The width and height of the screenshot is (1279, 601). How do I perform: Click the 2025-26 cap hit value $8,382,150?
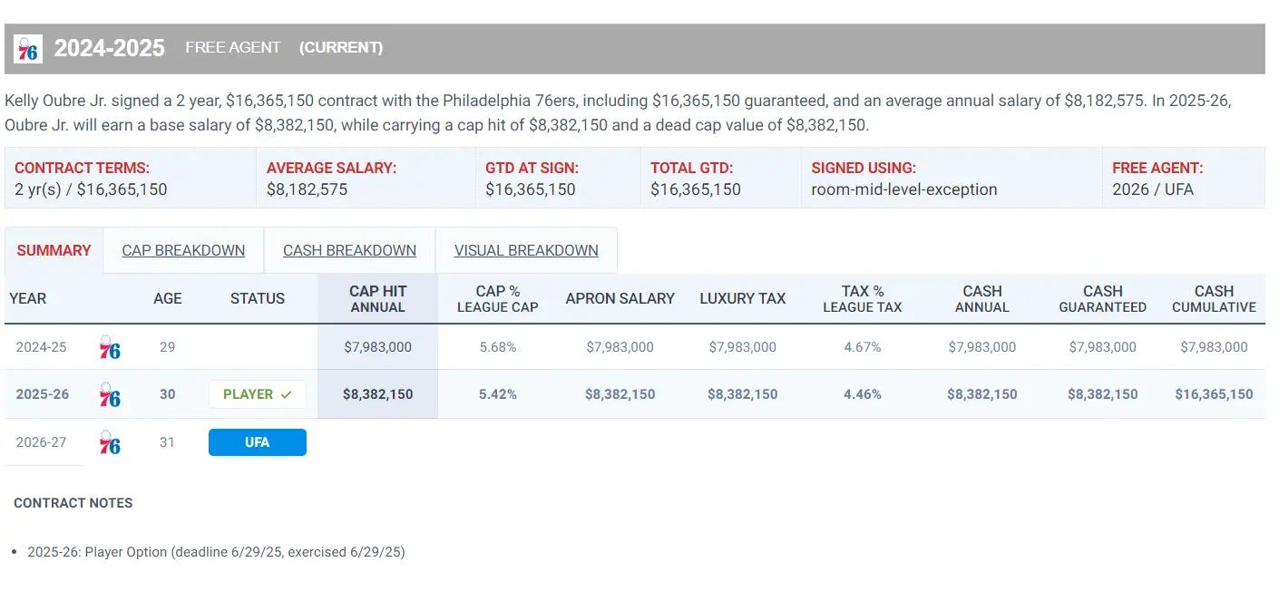pos(377,394)
